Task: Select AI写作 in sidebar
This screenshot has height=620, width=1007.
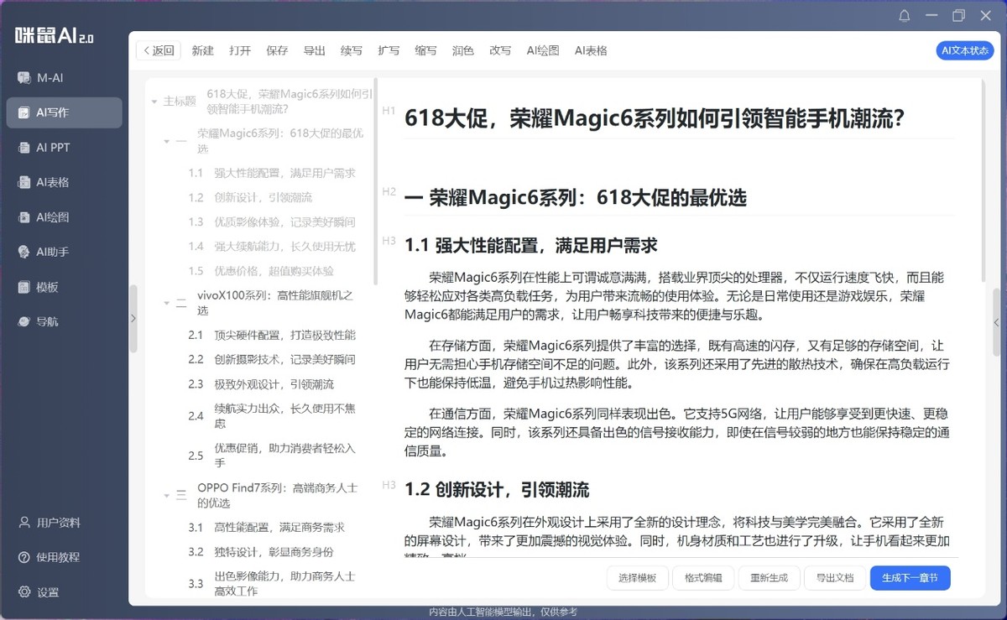Action: [x=64, y=112]
